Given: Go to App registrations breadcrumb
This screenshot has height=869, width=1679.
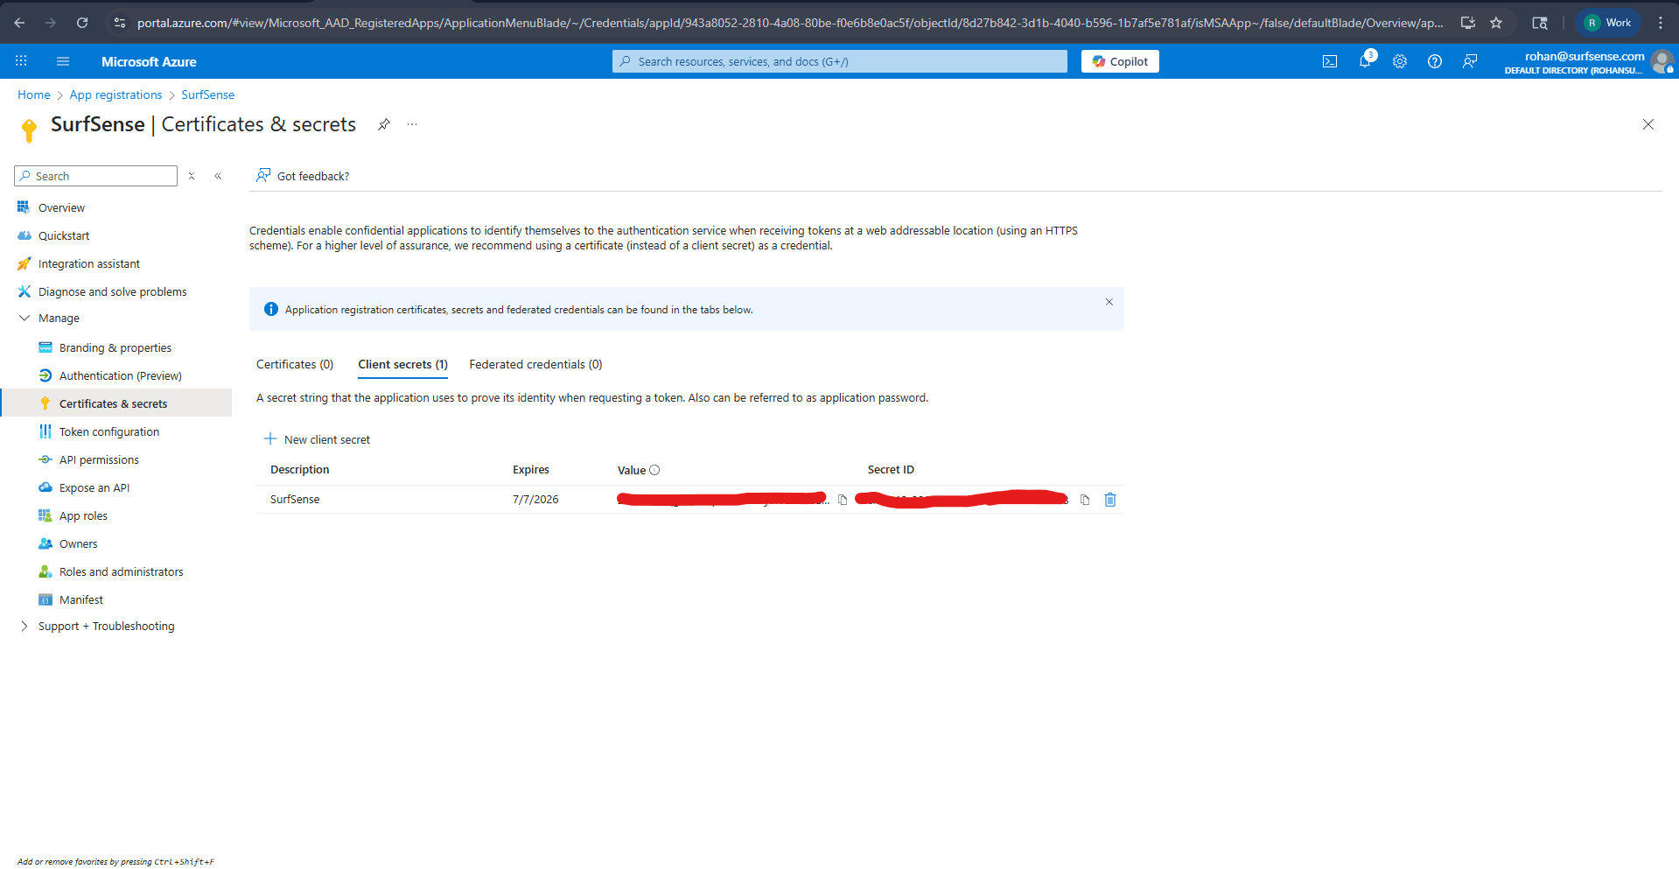Looking at the screenshot, I should [115, 95].
